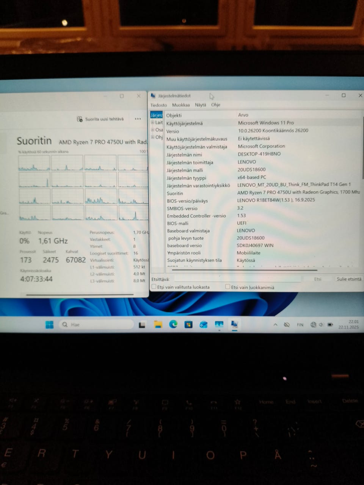Open the Ohje menu
Image resolution: width=364 pixels, height=485 pixels.
point(216,105)
